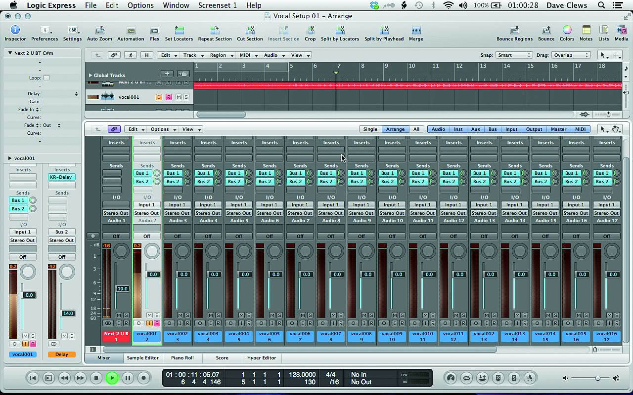Image resolution: width=633 pixels, height=395 pixels.
Task: Adjust the master volume slider
Action: (597, 378)
